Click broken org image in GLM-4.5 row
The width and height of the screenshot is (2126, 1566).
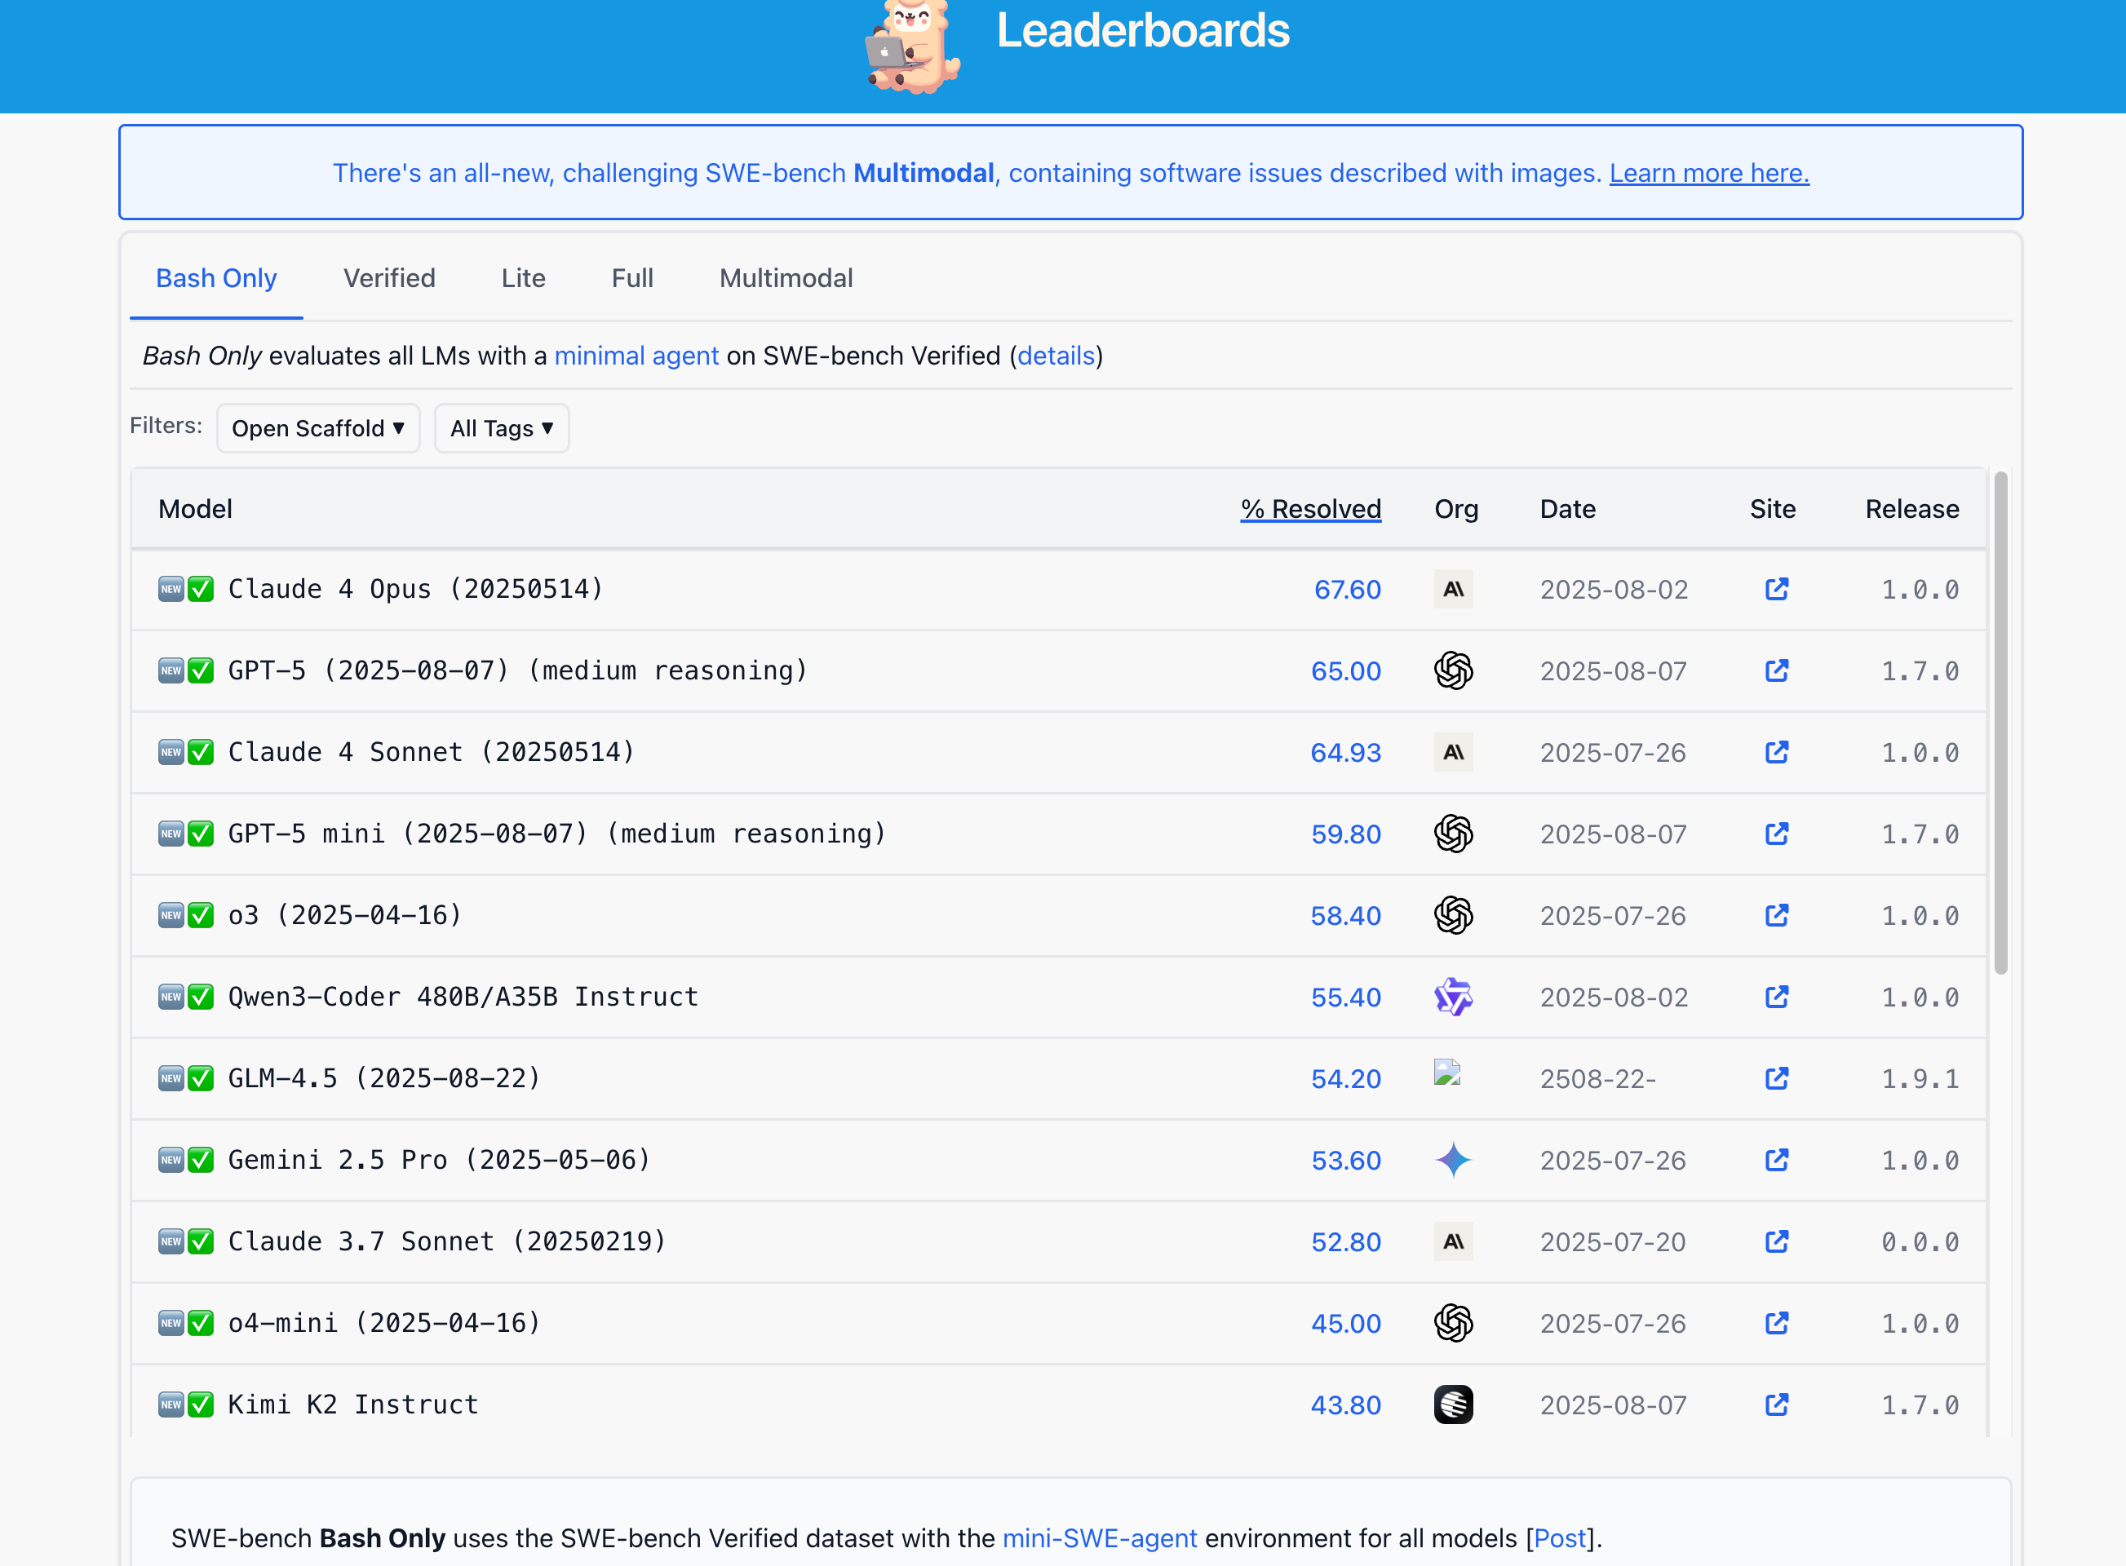point(1447,1072)
